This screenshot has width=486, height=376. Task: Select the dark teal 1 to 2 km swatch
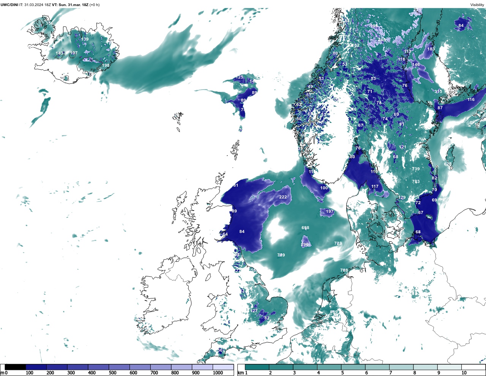pos(257,367)
